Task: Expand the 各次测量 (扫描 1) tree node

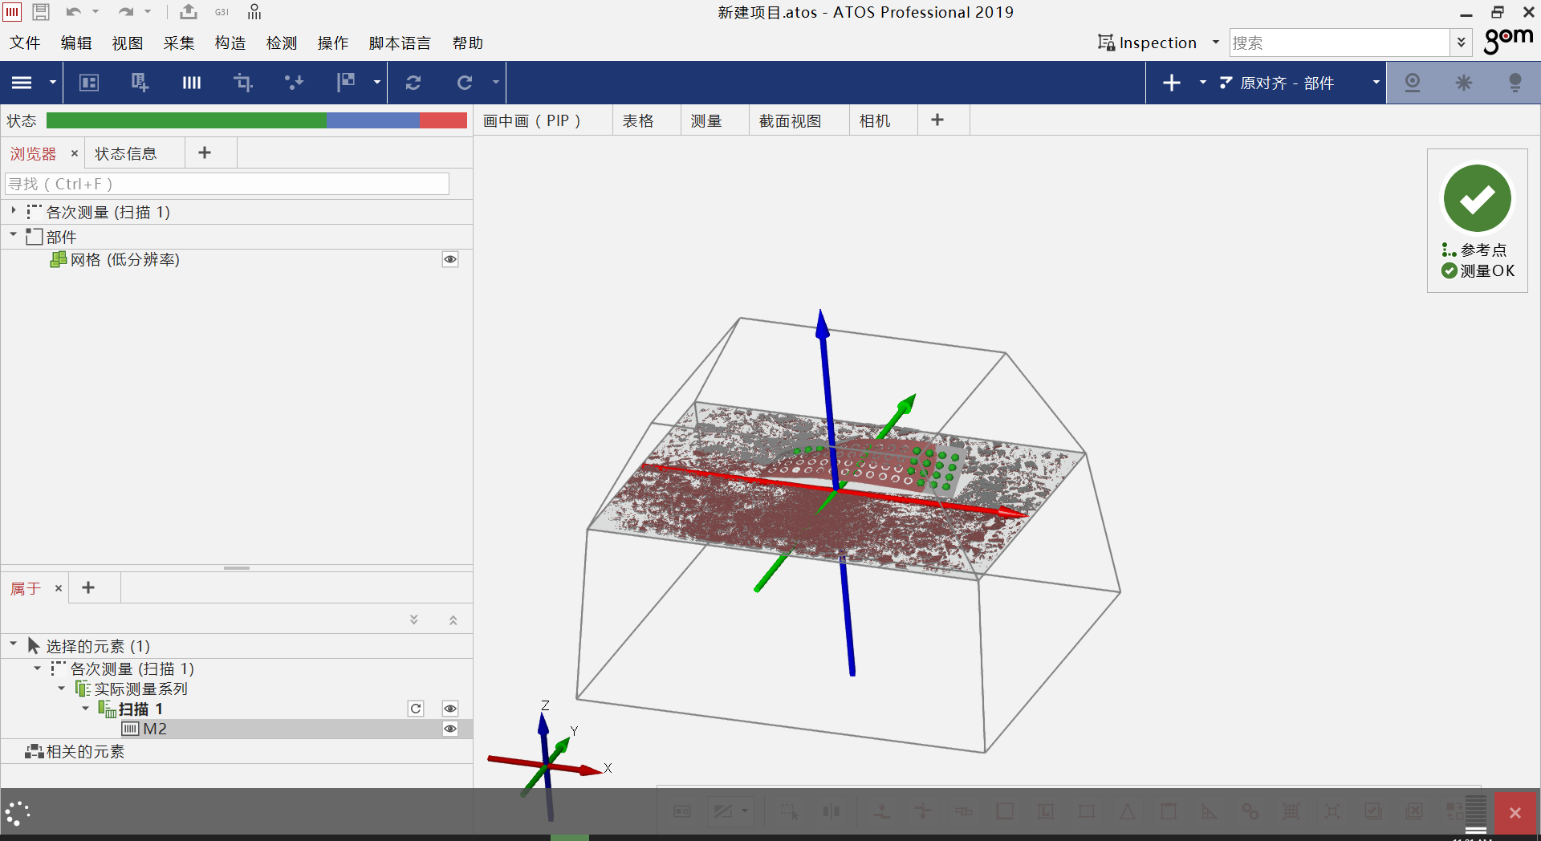Action: pos(14,211)
